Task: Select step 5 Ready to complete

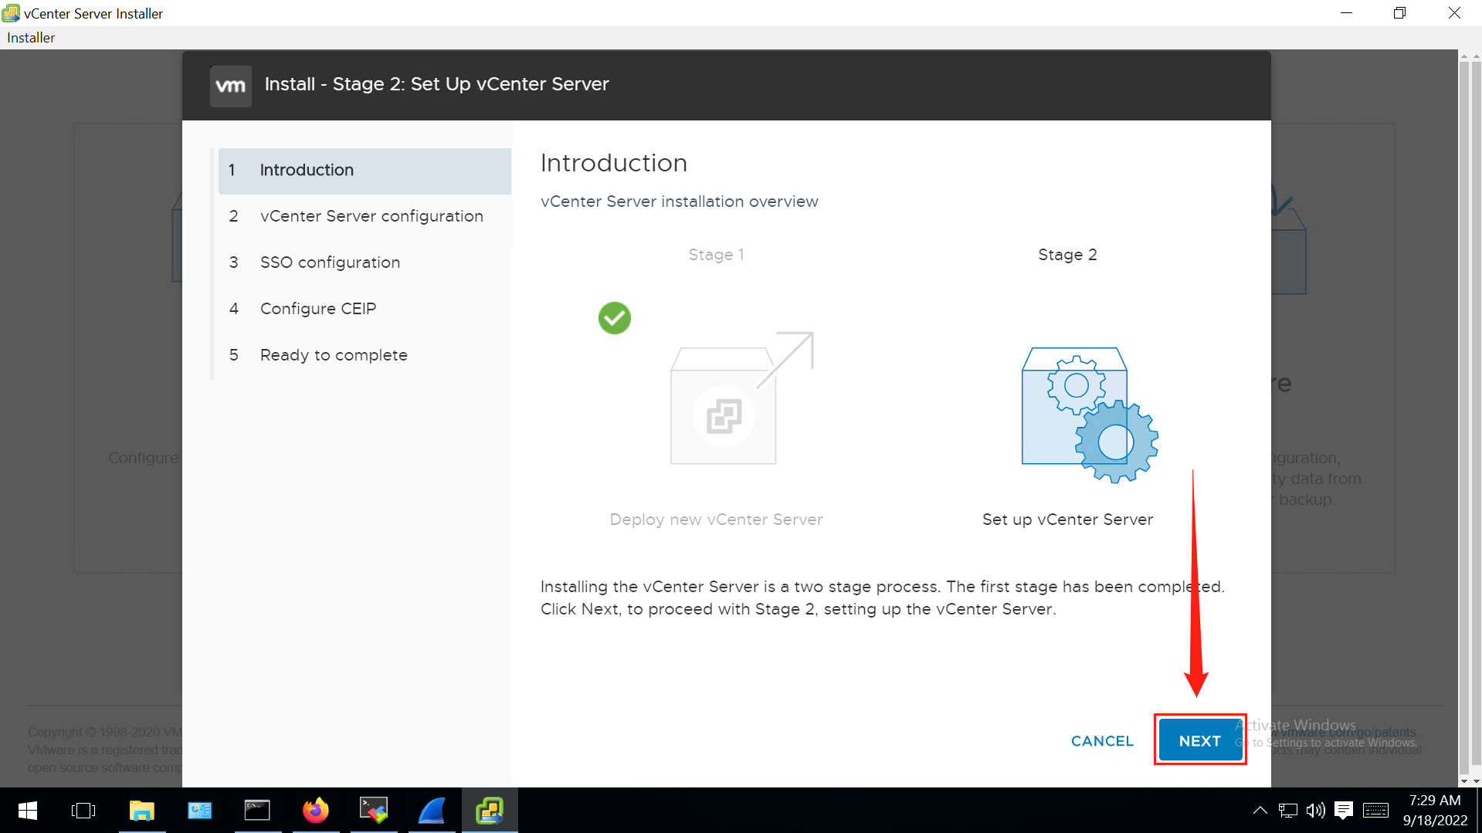Action: pyautogui.click(x=365, y=355)
